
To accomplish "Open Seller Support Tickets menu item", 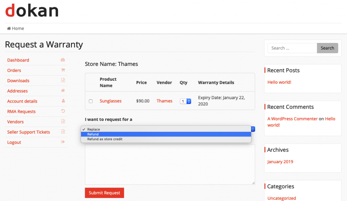I will [28, 132].
